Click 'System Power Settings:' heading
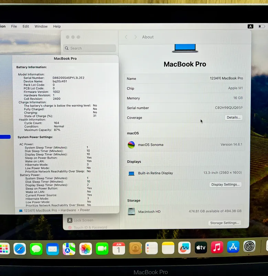Screen dimensions: 268x276 click(35, 137)
